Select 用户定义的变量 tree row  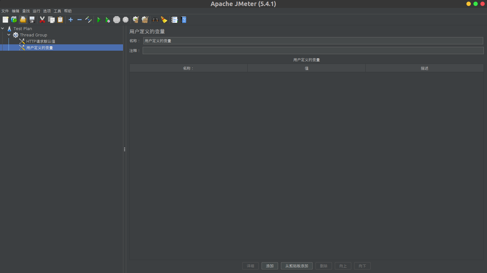click(x=62, y=48)
